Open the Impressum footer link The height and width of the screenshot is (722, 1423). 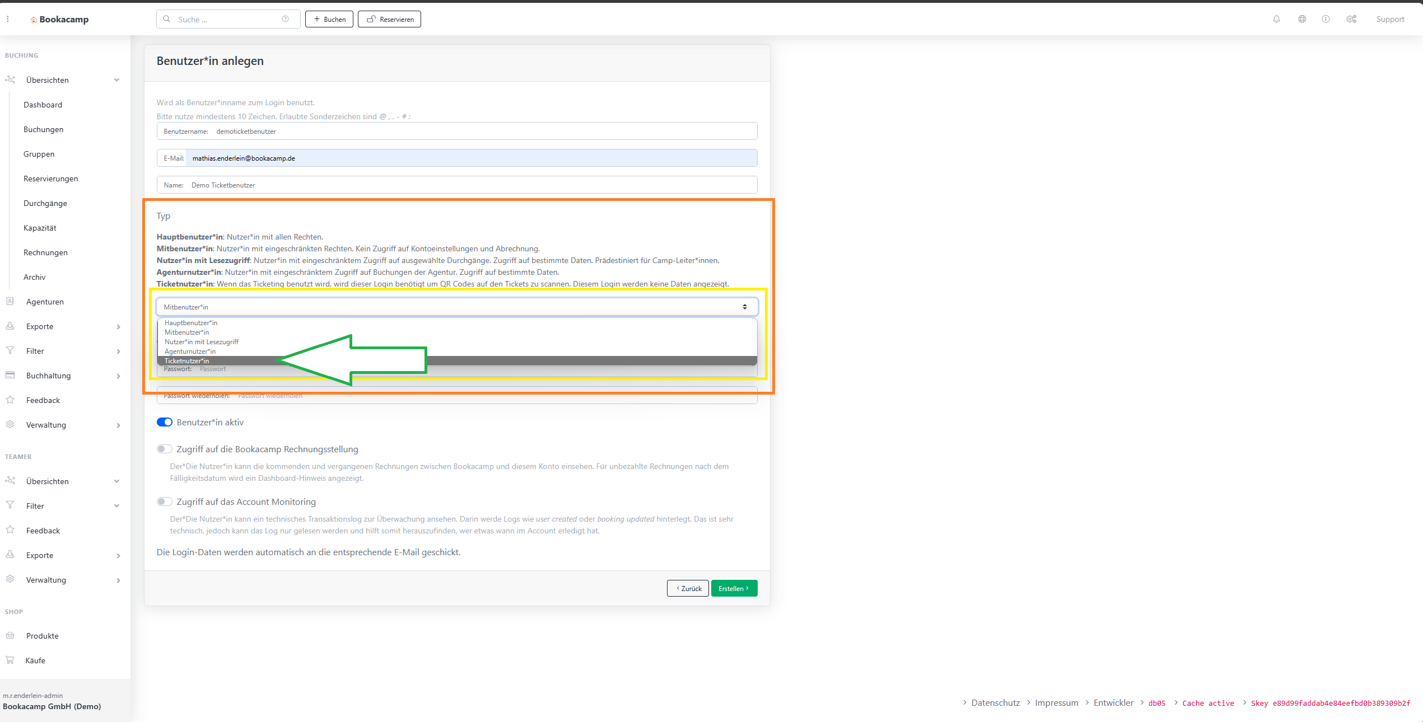click(1056, 703)
